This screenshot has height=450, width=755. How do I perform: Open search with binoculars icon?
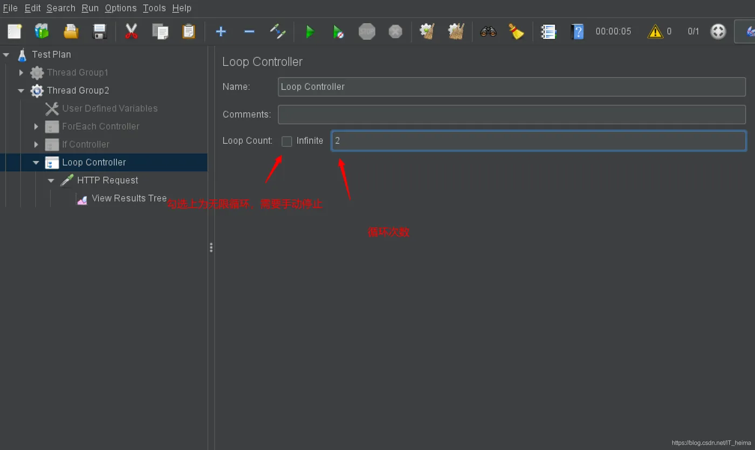pyautogui.click(x=488, y=31)
